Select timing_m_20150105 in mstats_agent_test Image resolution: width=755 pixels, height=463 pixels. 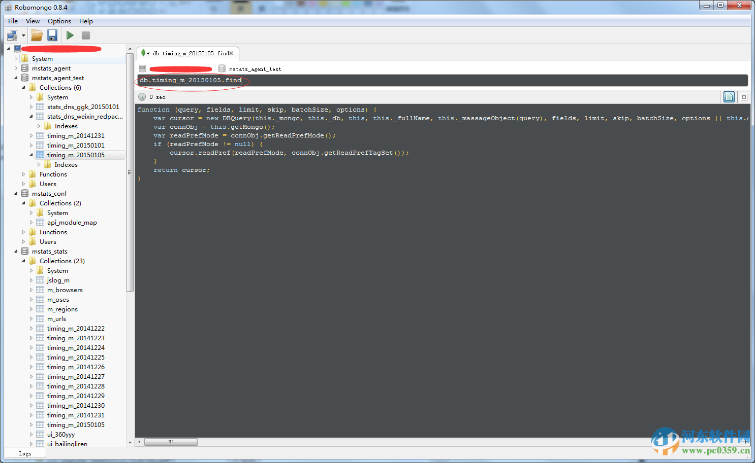[x=76, y=155]
